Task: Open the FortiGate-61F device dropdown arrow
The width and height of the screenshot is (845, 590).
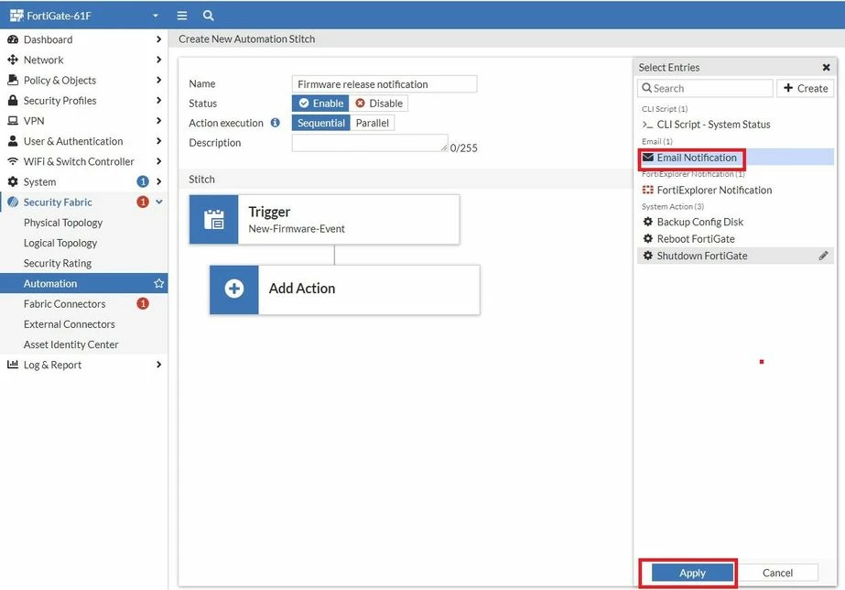Action: tap(156, 16)
